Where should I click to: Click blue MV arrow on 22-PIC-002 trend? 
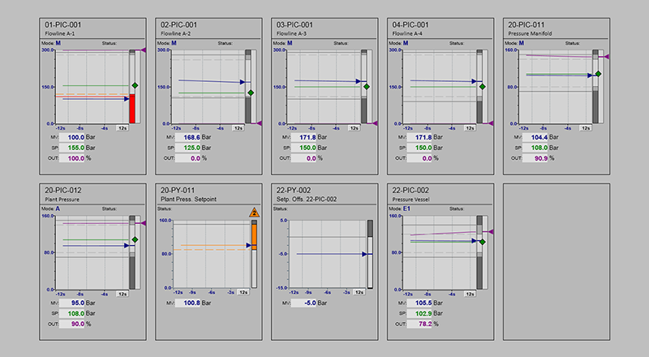coord(475,241)
